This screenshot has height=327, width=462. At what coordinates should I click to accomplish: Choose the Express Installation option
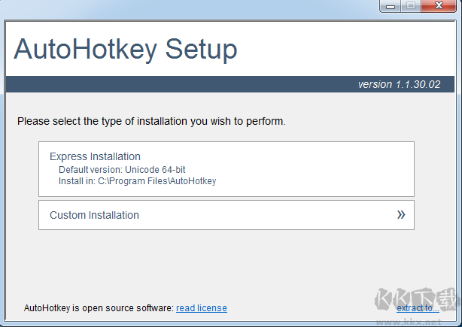point(226,168)
